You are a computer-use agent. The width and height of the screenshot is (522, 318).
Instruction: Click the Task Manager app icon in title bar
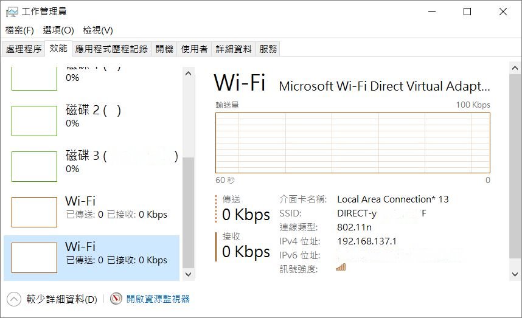click(x=12, y=12)
